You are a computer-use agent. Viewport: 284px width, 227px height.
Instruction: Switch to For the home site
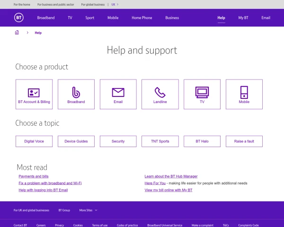(22, 4)
